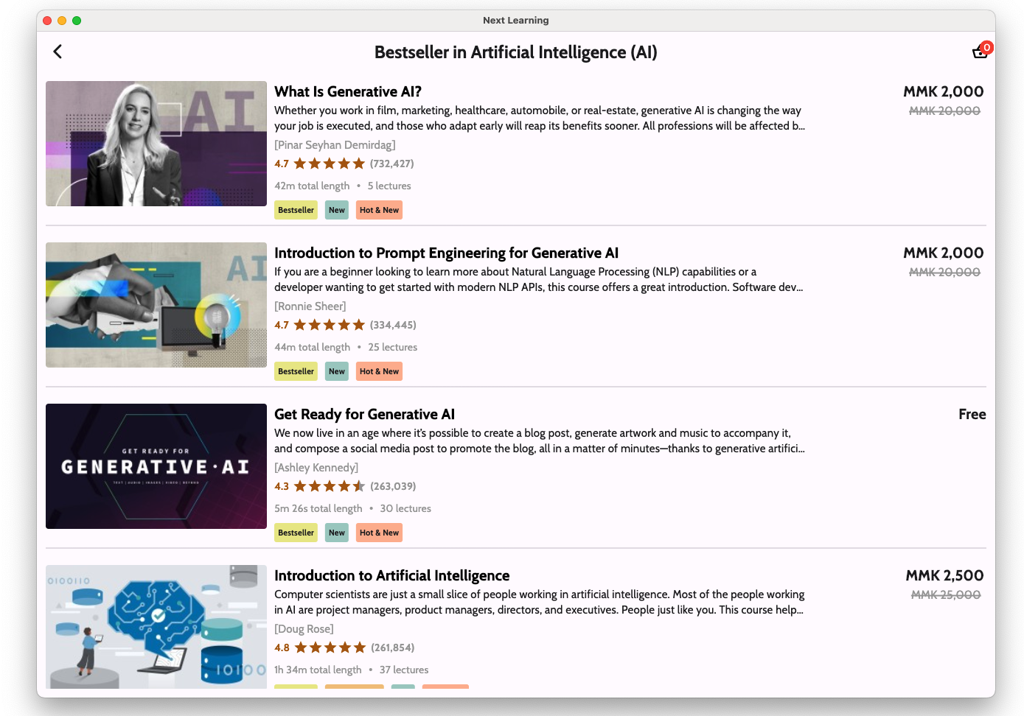Open the What Is Generative AI? thumbnail
1024x716 pixels.
[x=156, y=144]
